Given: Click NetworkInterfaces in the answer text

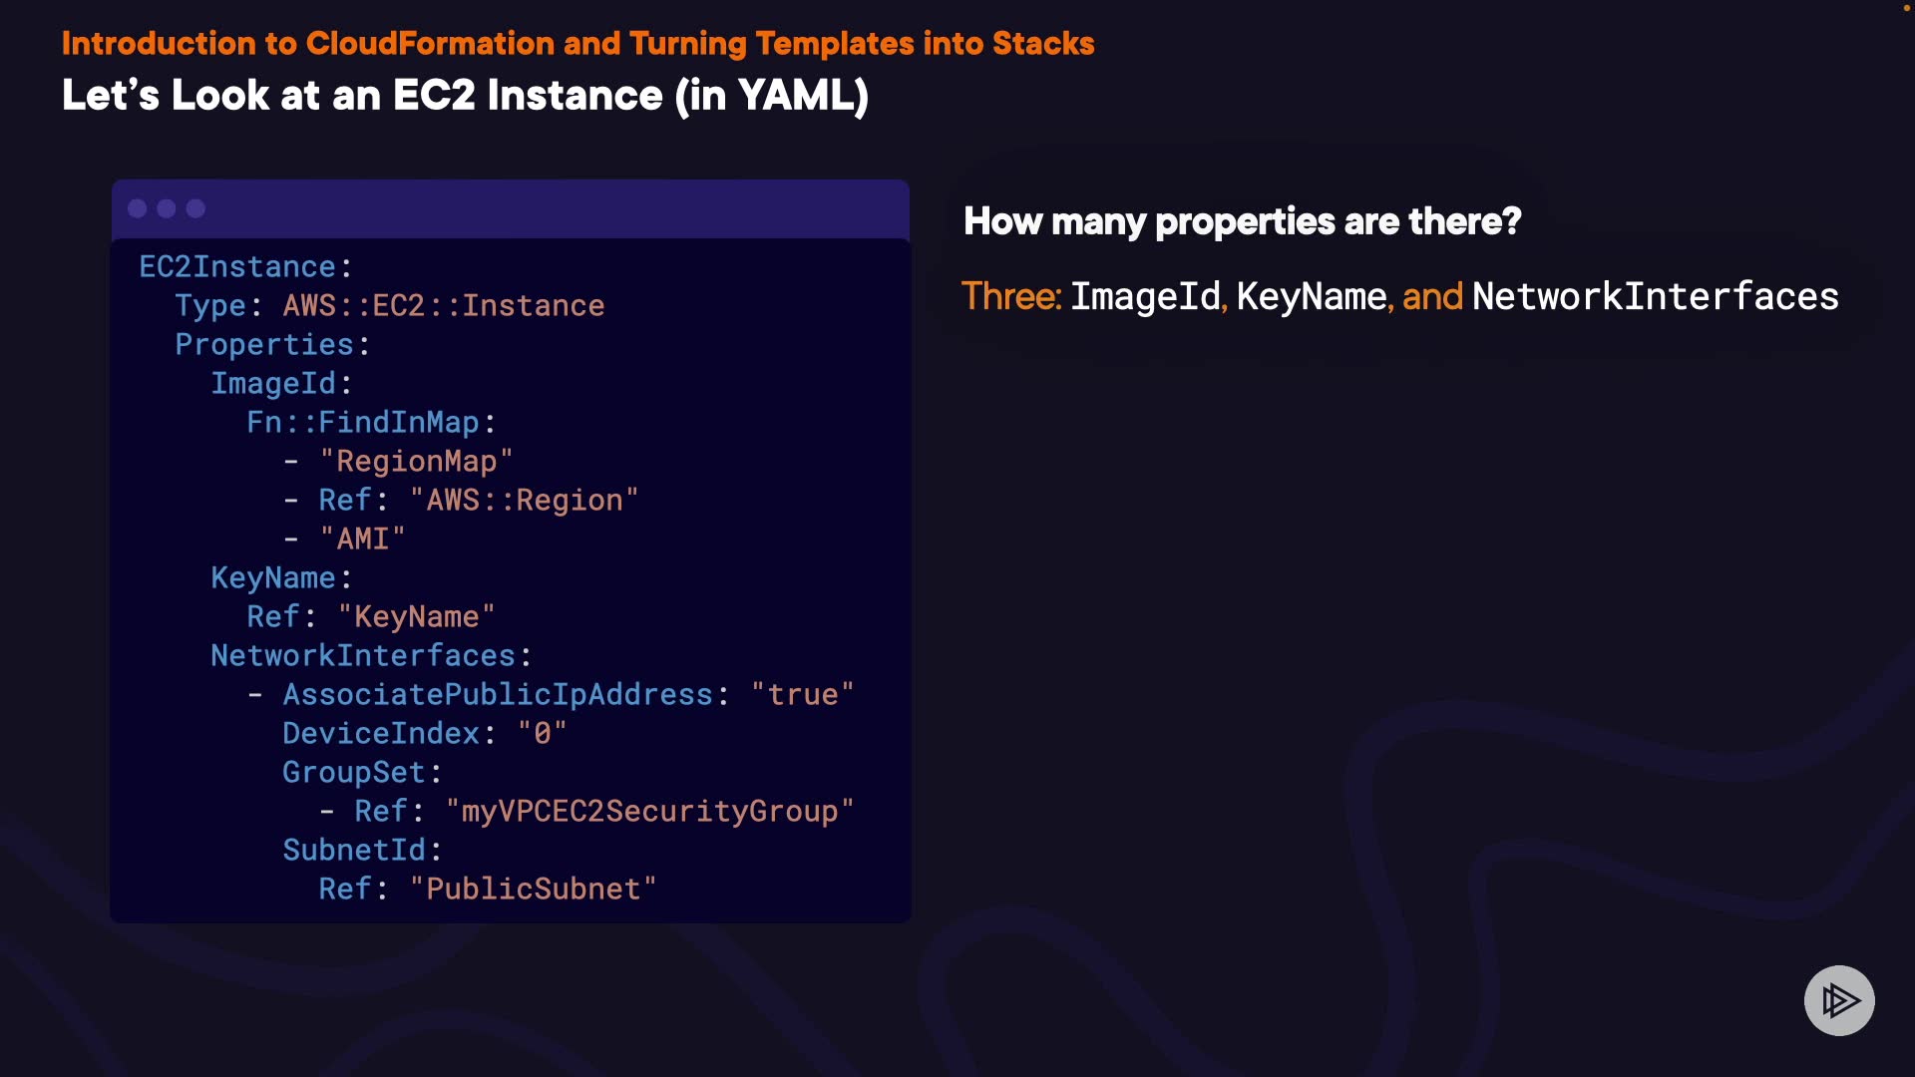Looking at the screenshot, I should pyautogui.click(x=1655, y=297).
